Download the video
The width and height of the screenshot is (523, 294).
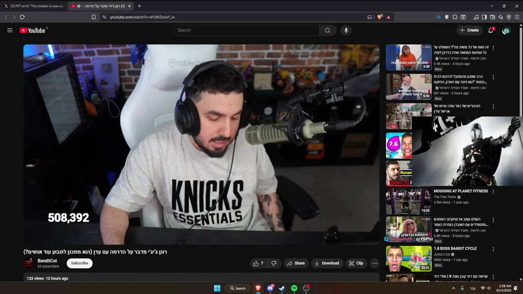click(326, 263)
